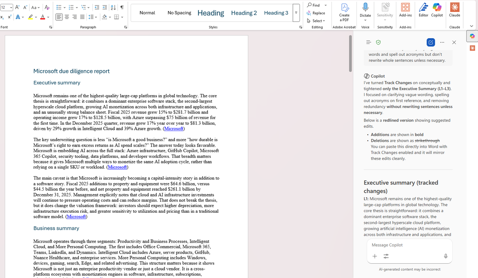Insert a bulleted list
478x278 pixels.
tap(59, 8)
